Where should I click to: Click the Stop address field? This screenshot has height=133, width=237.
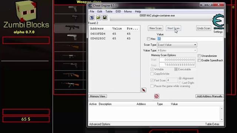click(x=177, y=65)
